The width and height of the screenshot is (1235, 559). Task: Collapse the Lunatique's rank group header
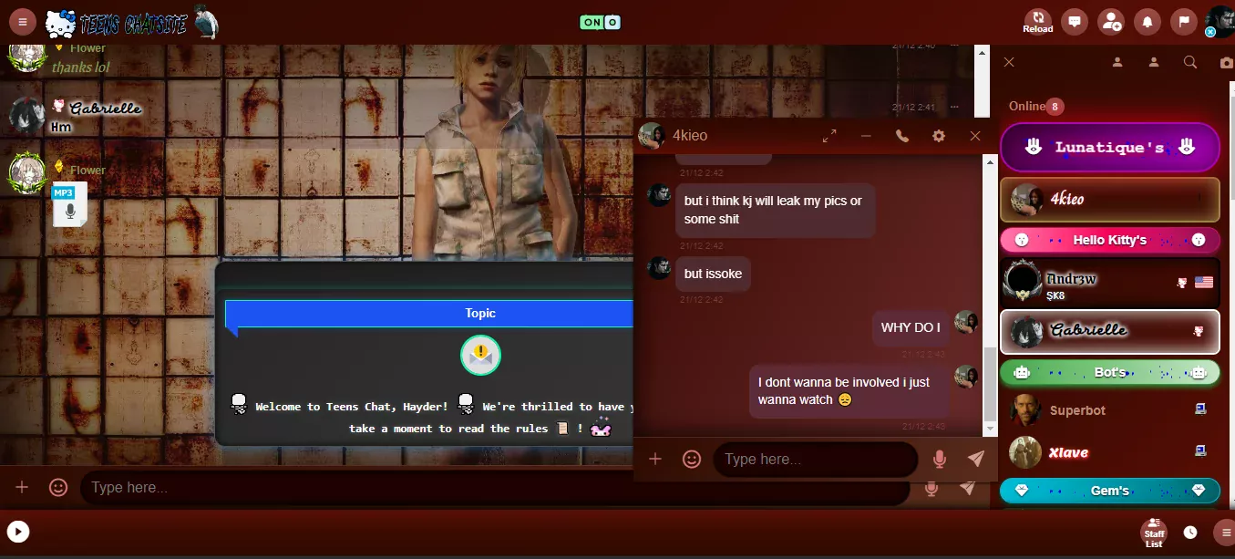click(x=1110, y=147)
